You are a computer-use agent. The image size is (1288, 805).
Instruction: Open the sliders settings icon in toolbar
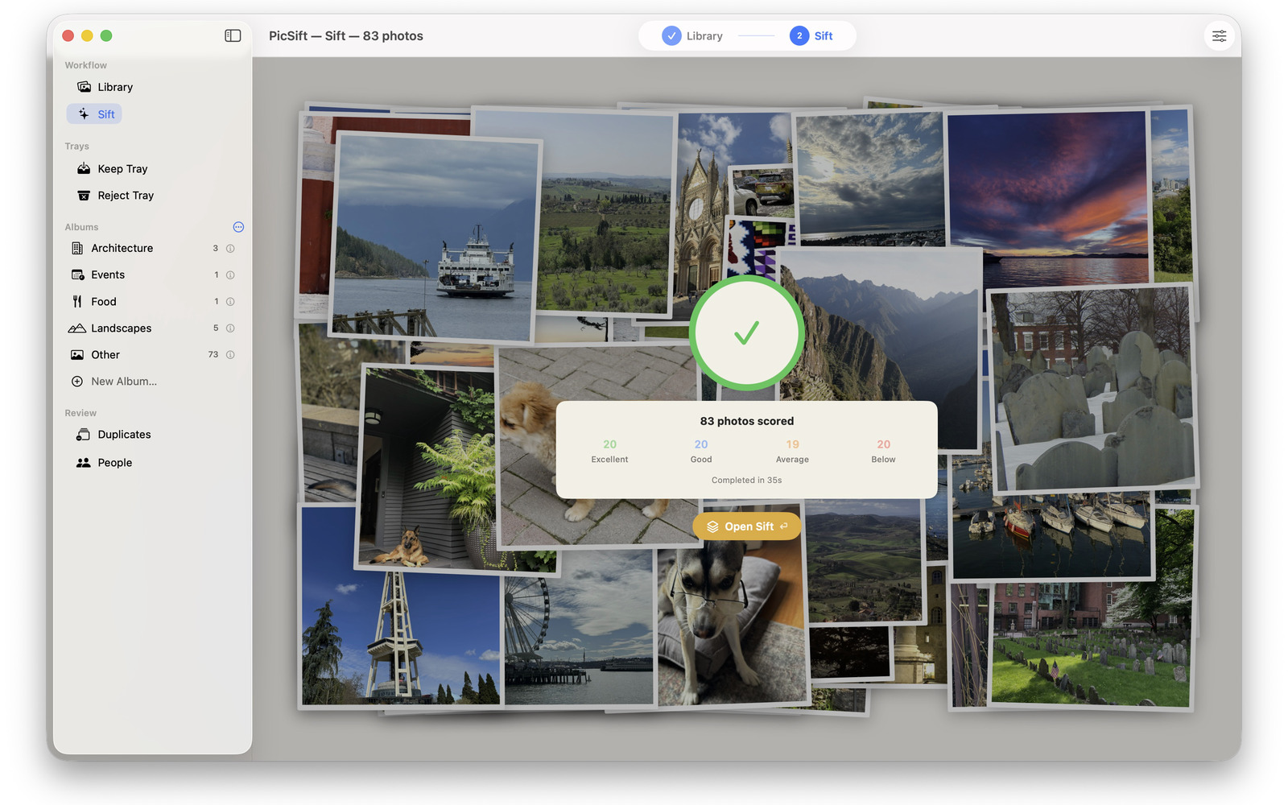click(1219, 35)
